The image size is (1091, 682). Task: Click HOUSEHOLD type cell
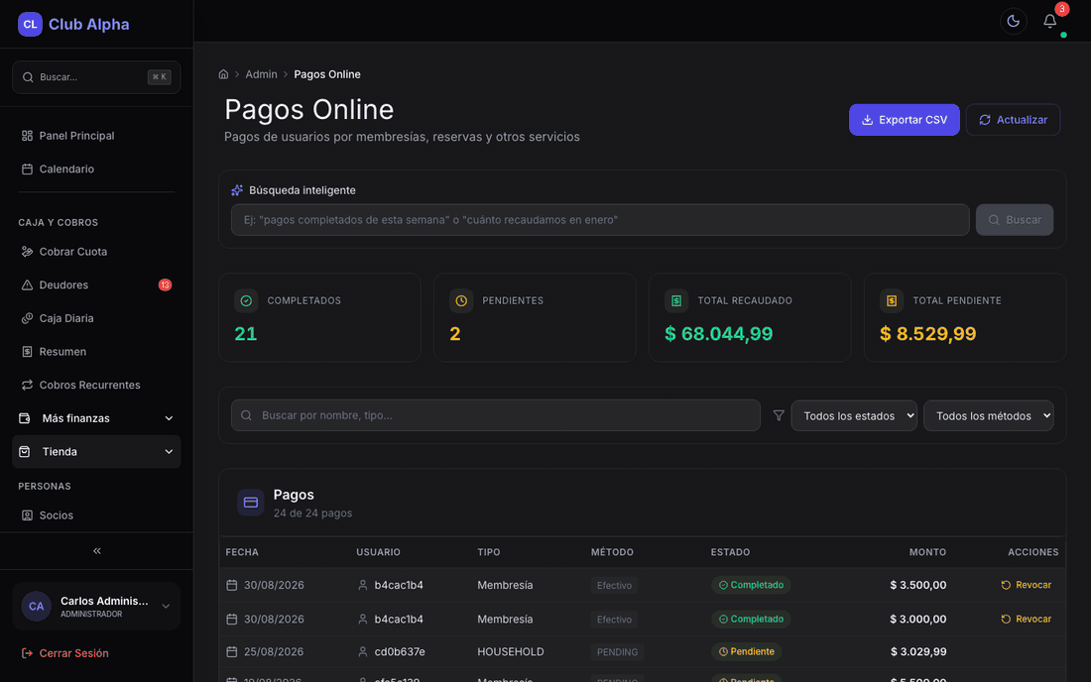click(511, 652)
